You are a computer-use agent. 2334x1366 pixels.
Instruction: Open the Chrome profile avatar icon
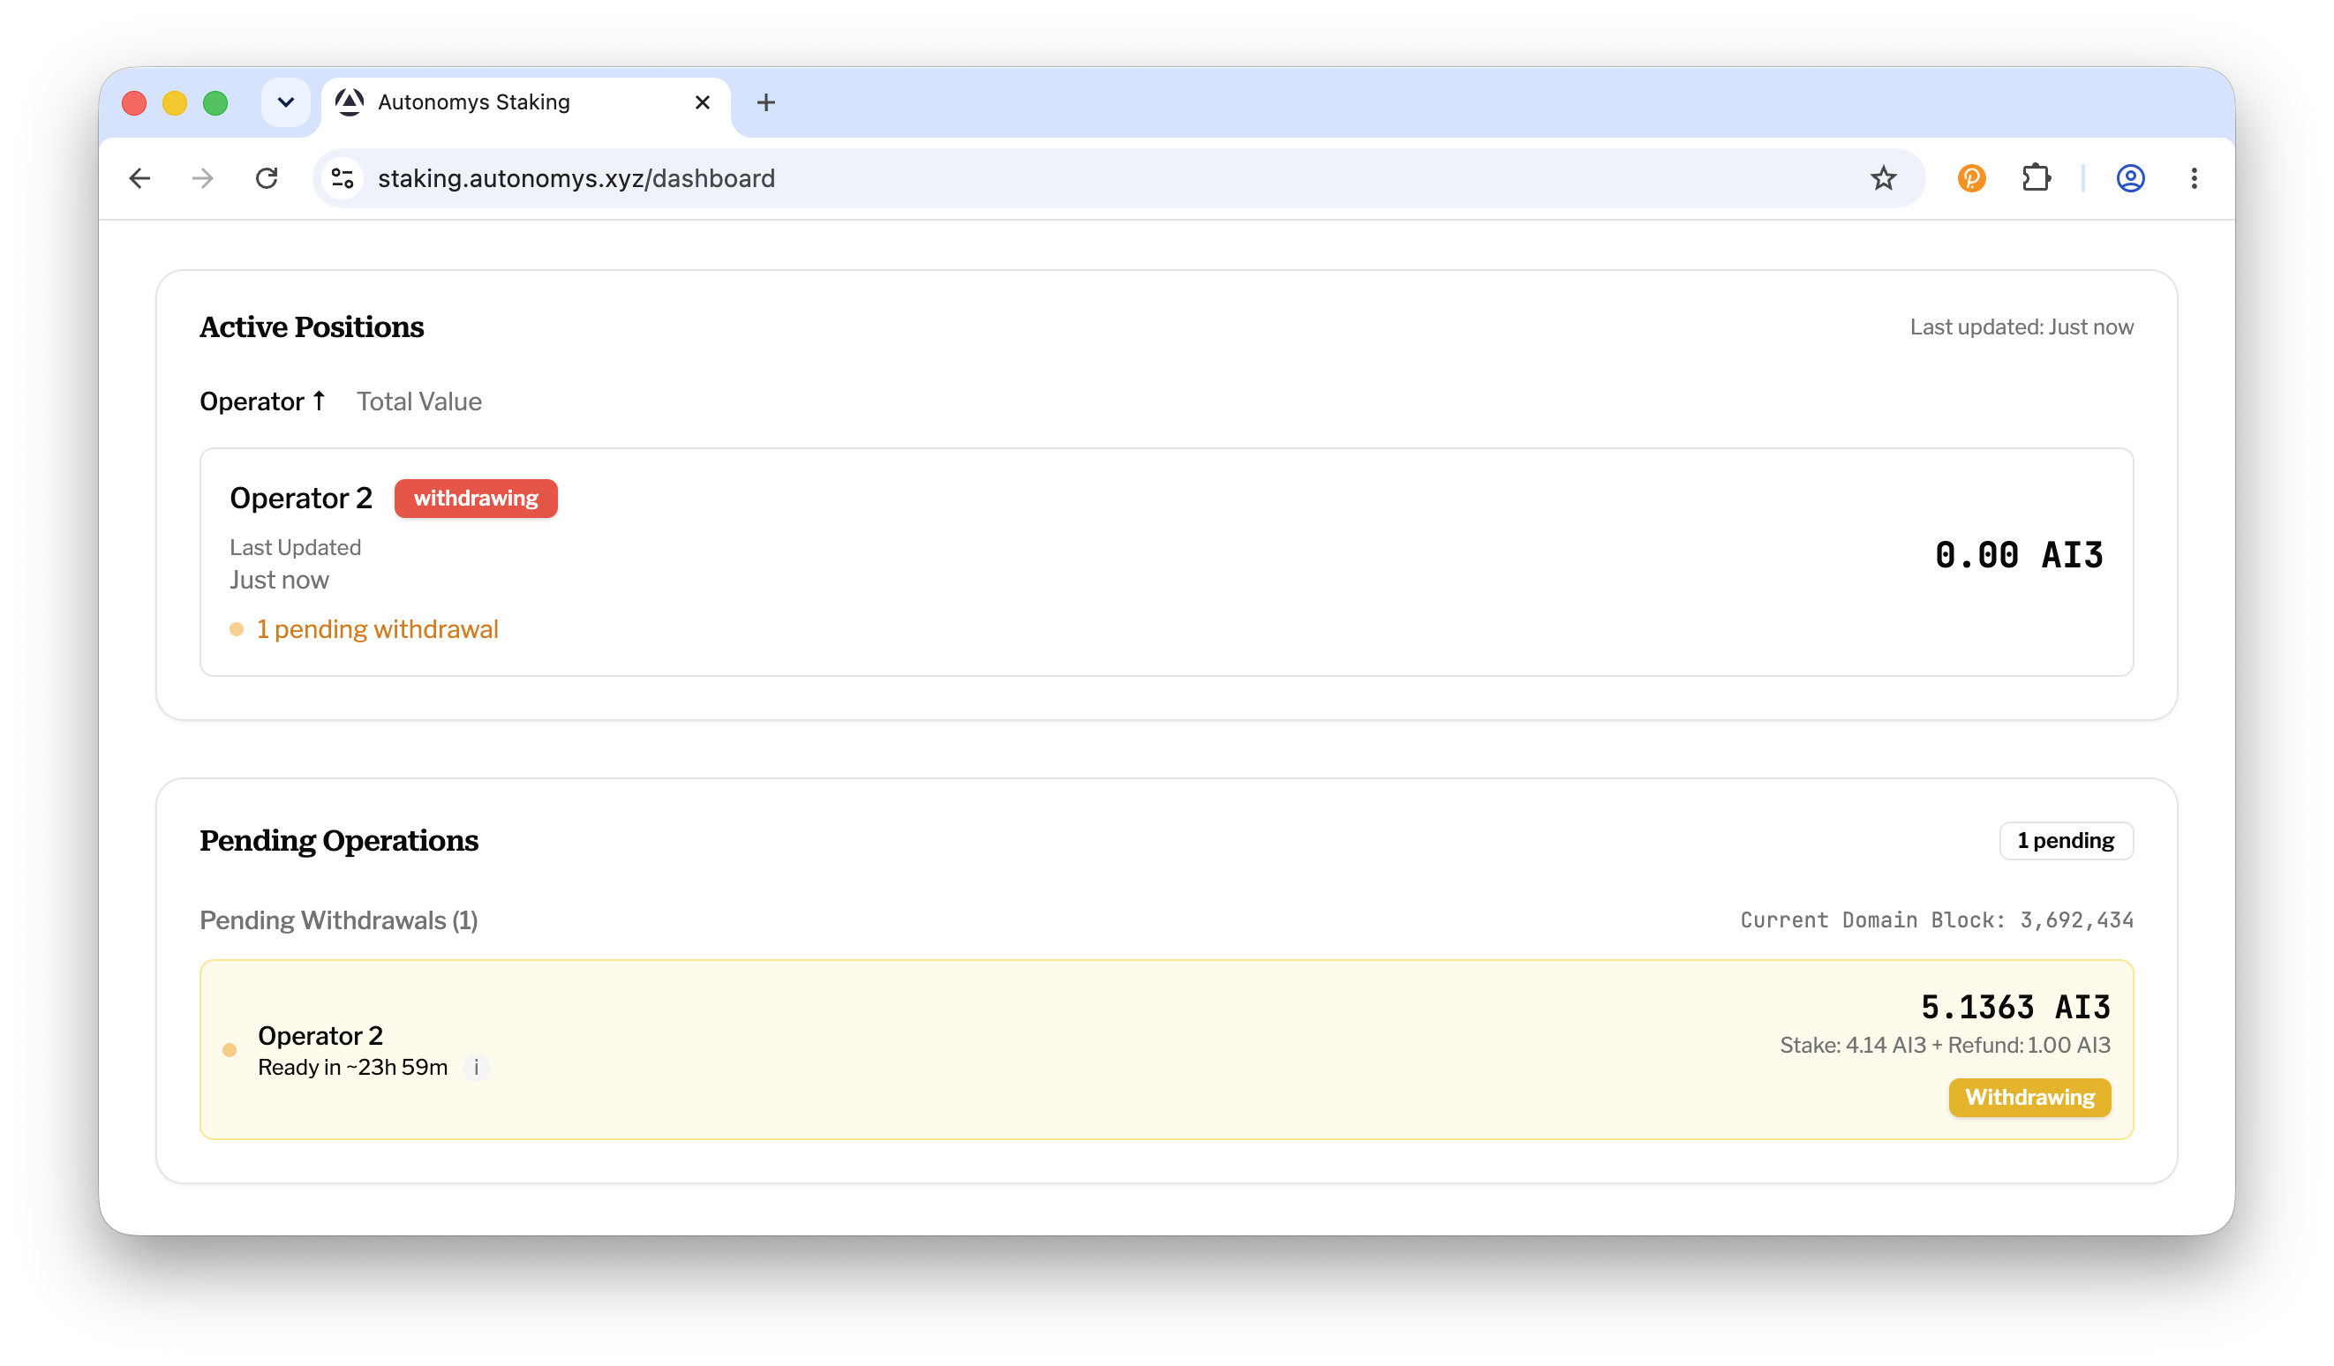click(2130, 178)
